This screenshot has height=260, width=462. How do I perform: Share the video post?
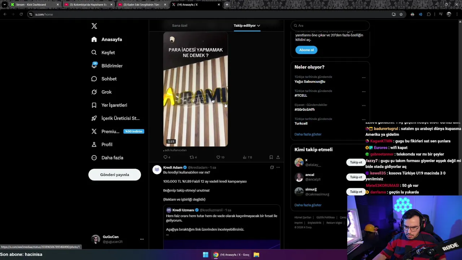(x=278, y=157)
